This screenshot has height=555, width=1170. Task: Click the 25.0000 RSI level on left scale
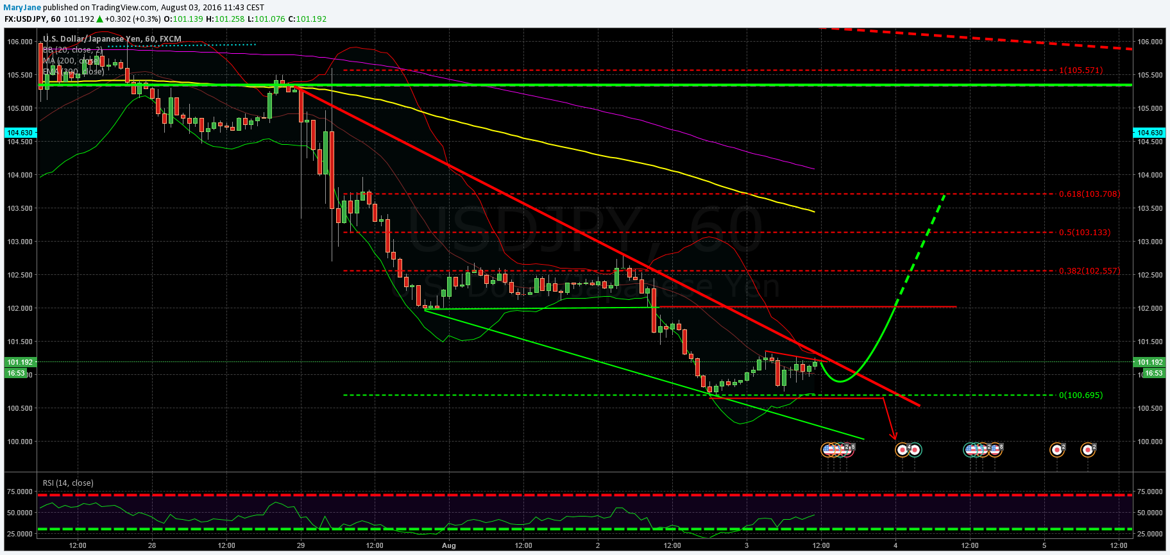pyautogui.click(x=19, y=534)
